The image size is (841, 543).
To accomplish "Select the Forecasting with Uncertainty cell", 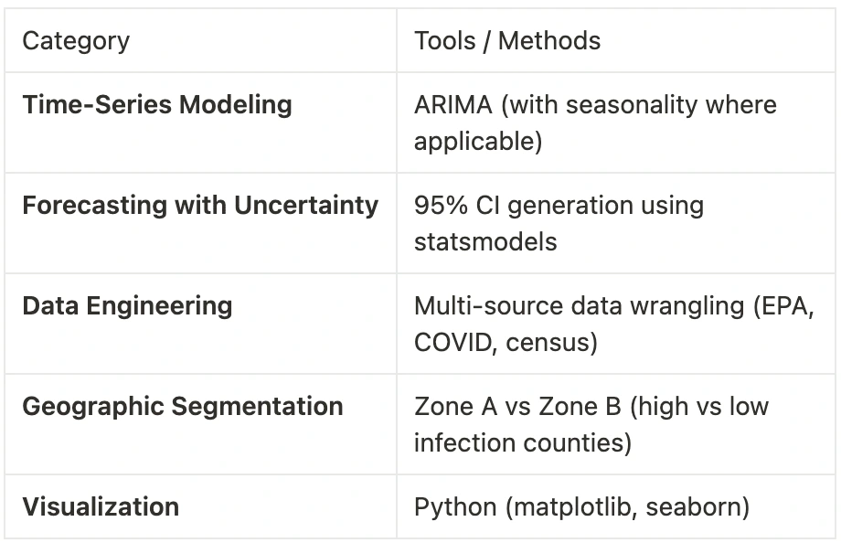I will coord(199,205).
